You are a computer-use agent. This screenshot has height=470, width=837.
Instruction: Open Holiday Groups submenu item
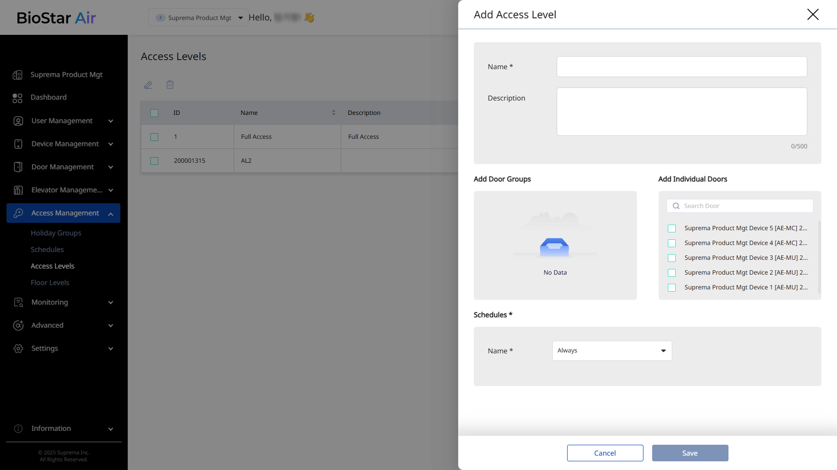coord(56,233)
